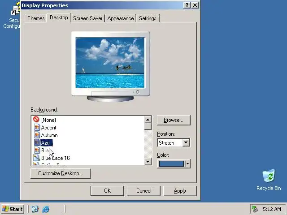Select the highlighted "Azul" entry
The image size is (287, 215).
pos(47,143)
